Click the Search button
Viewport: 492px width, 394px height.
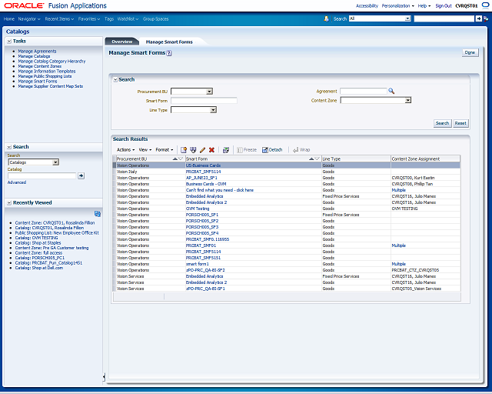pos(442,123)
